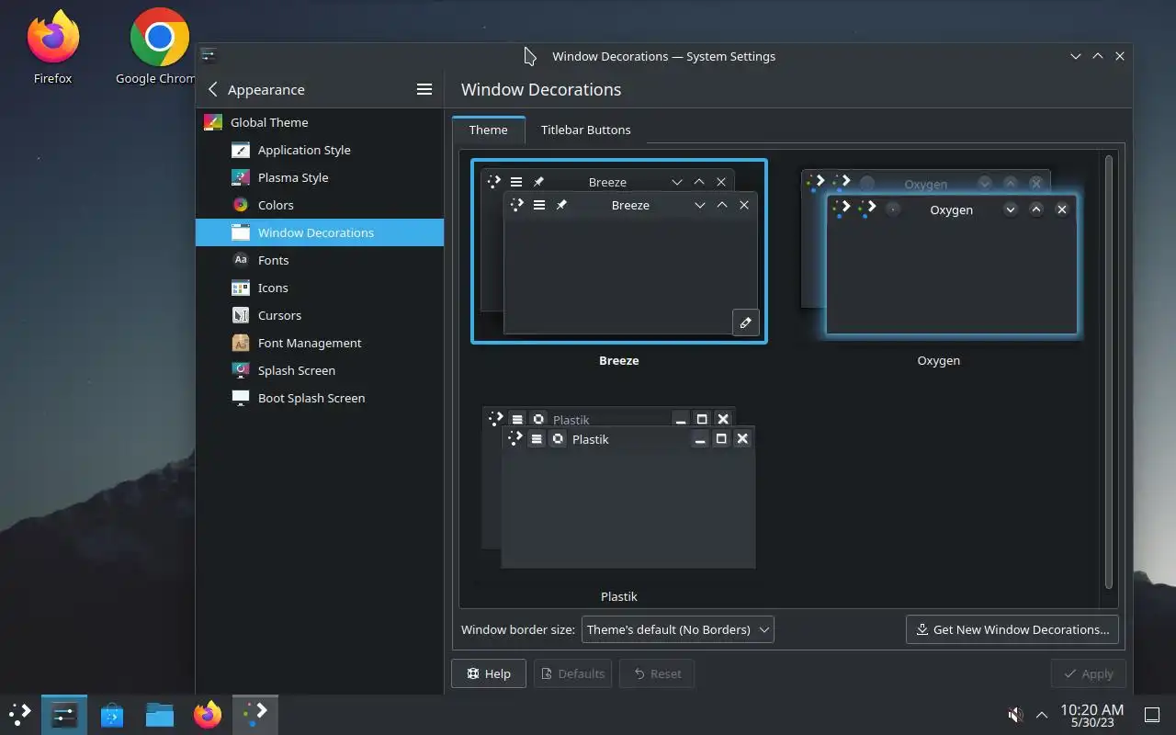Click the Cursors icon in sidebar
The height and width of the screenshot is (735, 1176).
click(241, 315)
